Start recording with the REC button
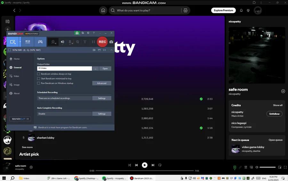The width and height of the screenshot is (288, 181). 102,42
